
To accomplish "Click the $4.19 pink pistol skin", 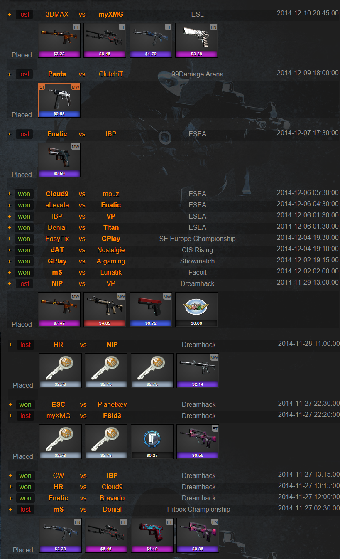I will point(152,535).
